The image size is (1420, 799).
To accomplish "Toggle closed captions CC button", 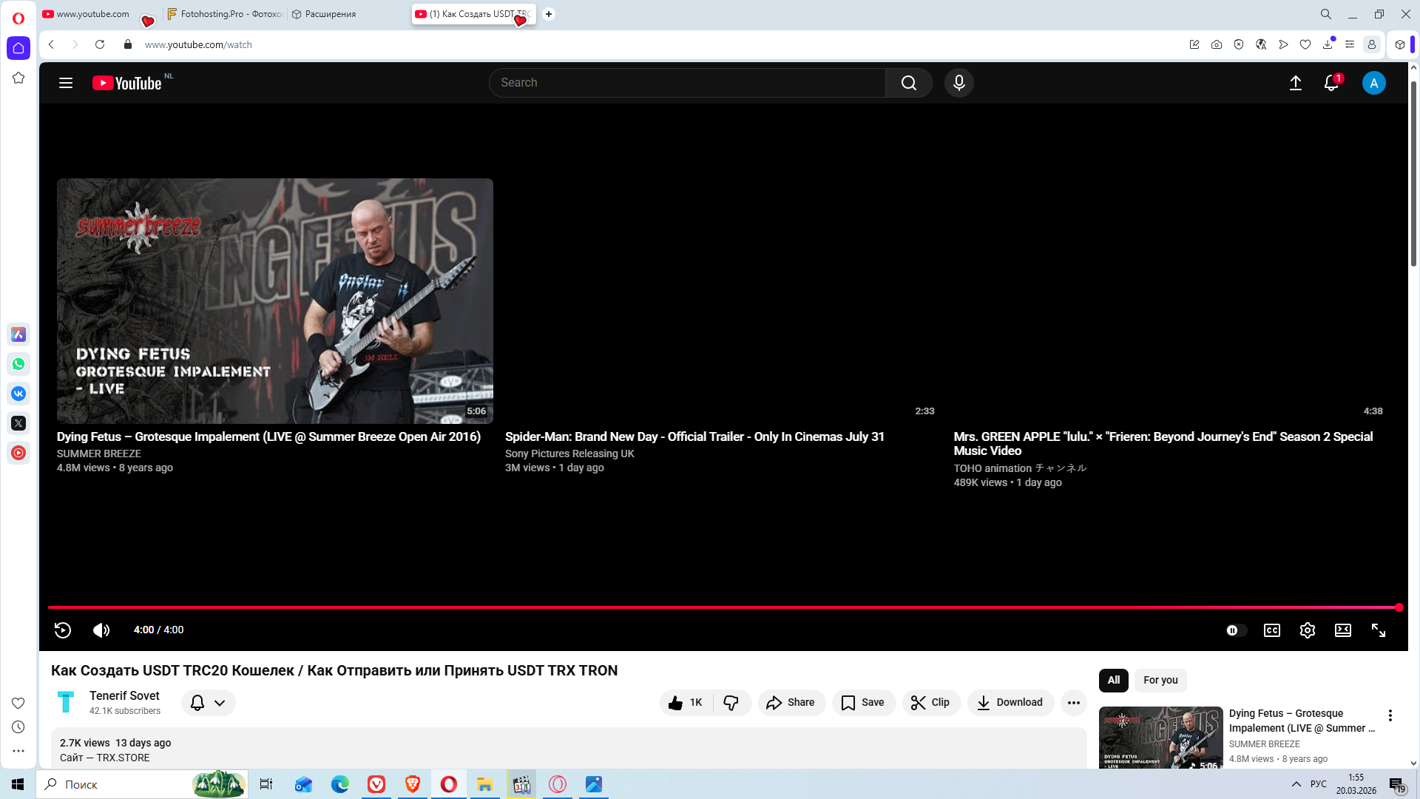I will 1271,630.
